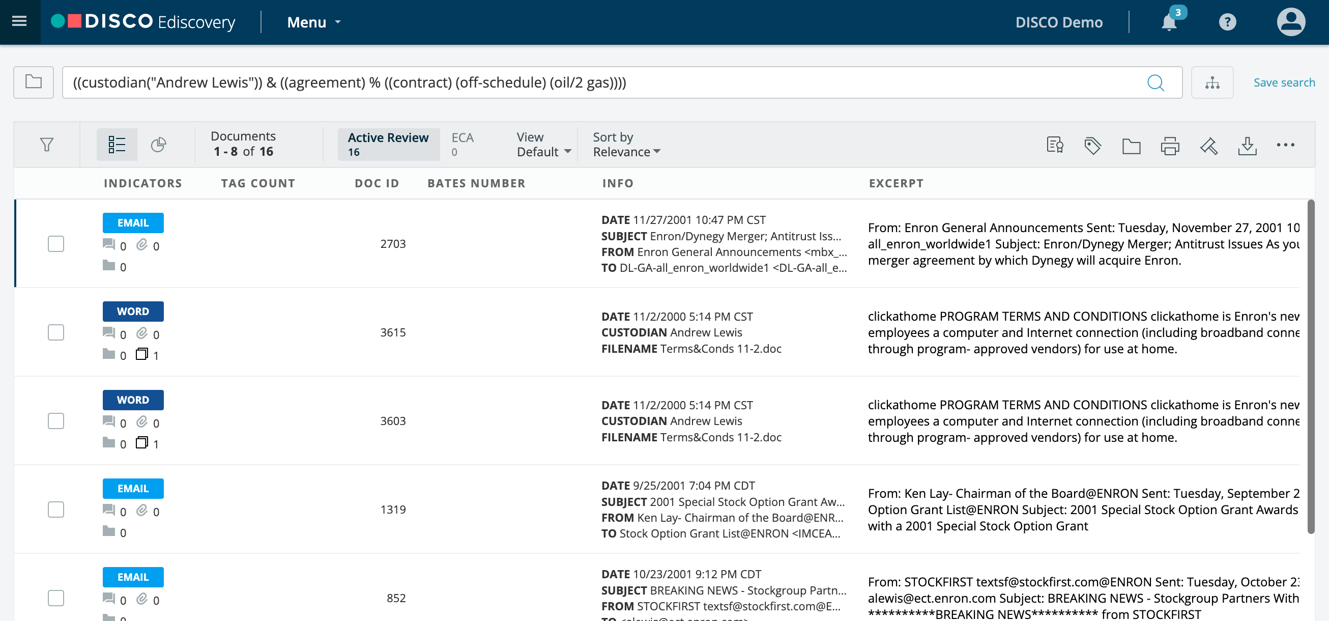Open the review stage certificate icon
1329x621 pixels.
coord(1055,145)
